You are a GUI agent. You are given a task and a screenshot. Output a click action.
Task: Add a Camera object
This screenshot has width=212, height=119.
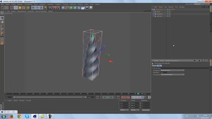click(x=87, y=8)
